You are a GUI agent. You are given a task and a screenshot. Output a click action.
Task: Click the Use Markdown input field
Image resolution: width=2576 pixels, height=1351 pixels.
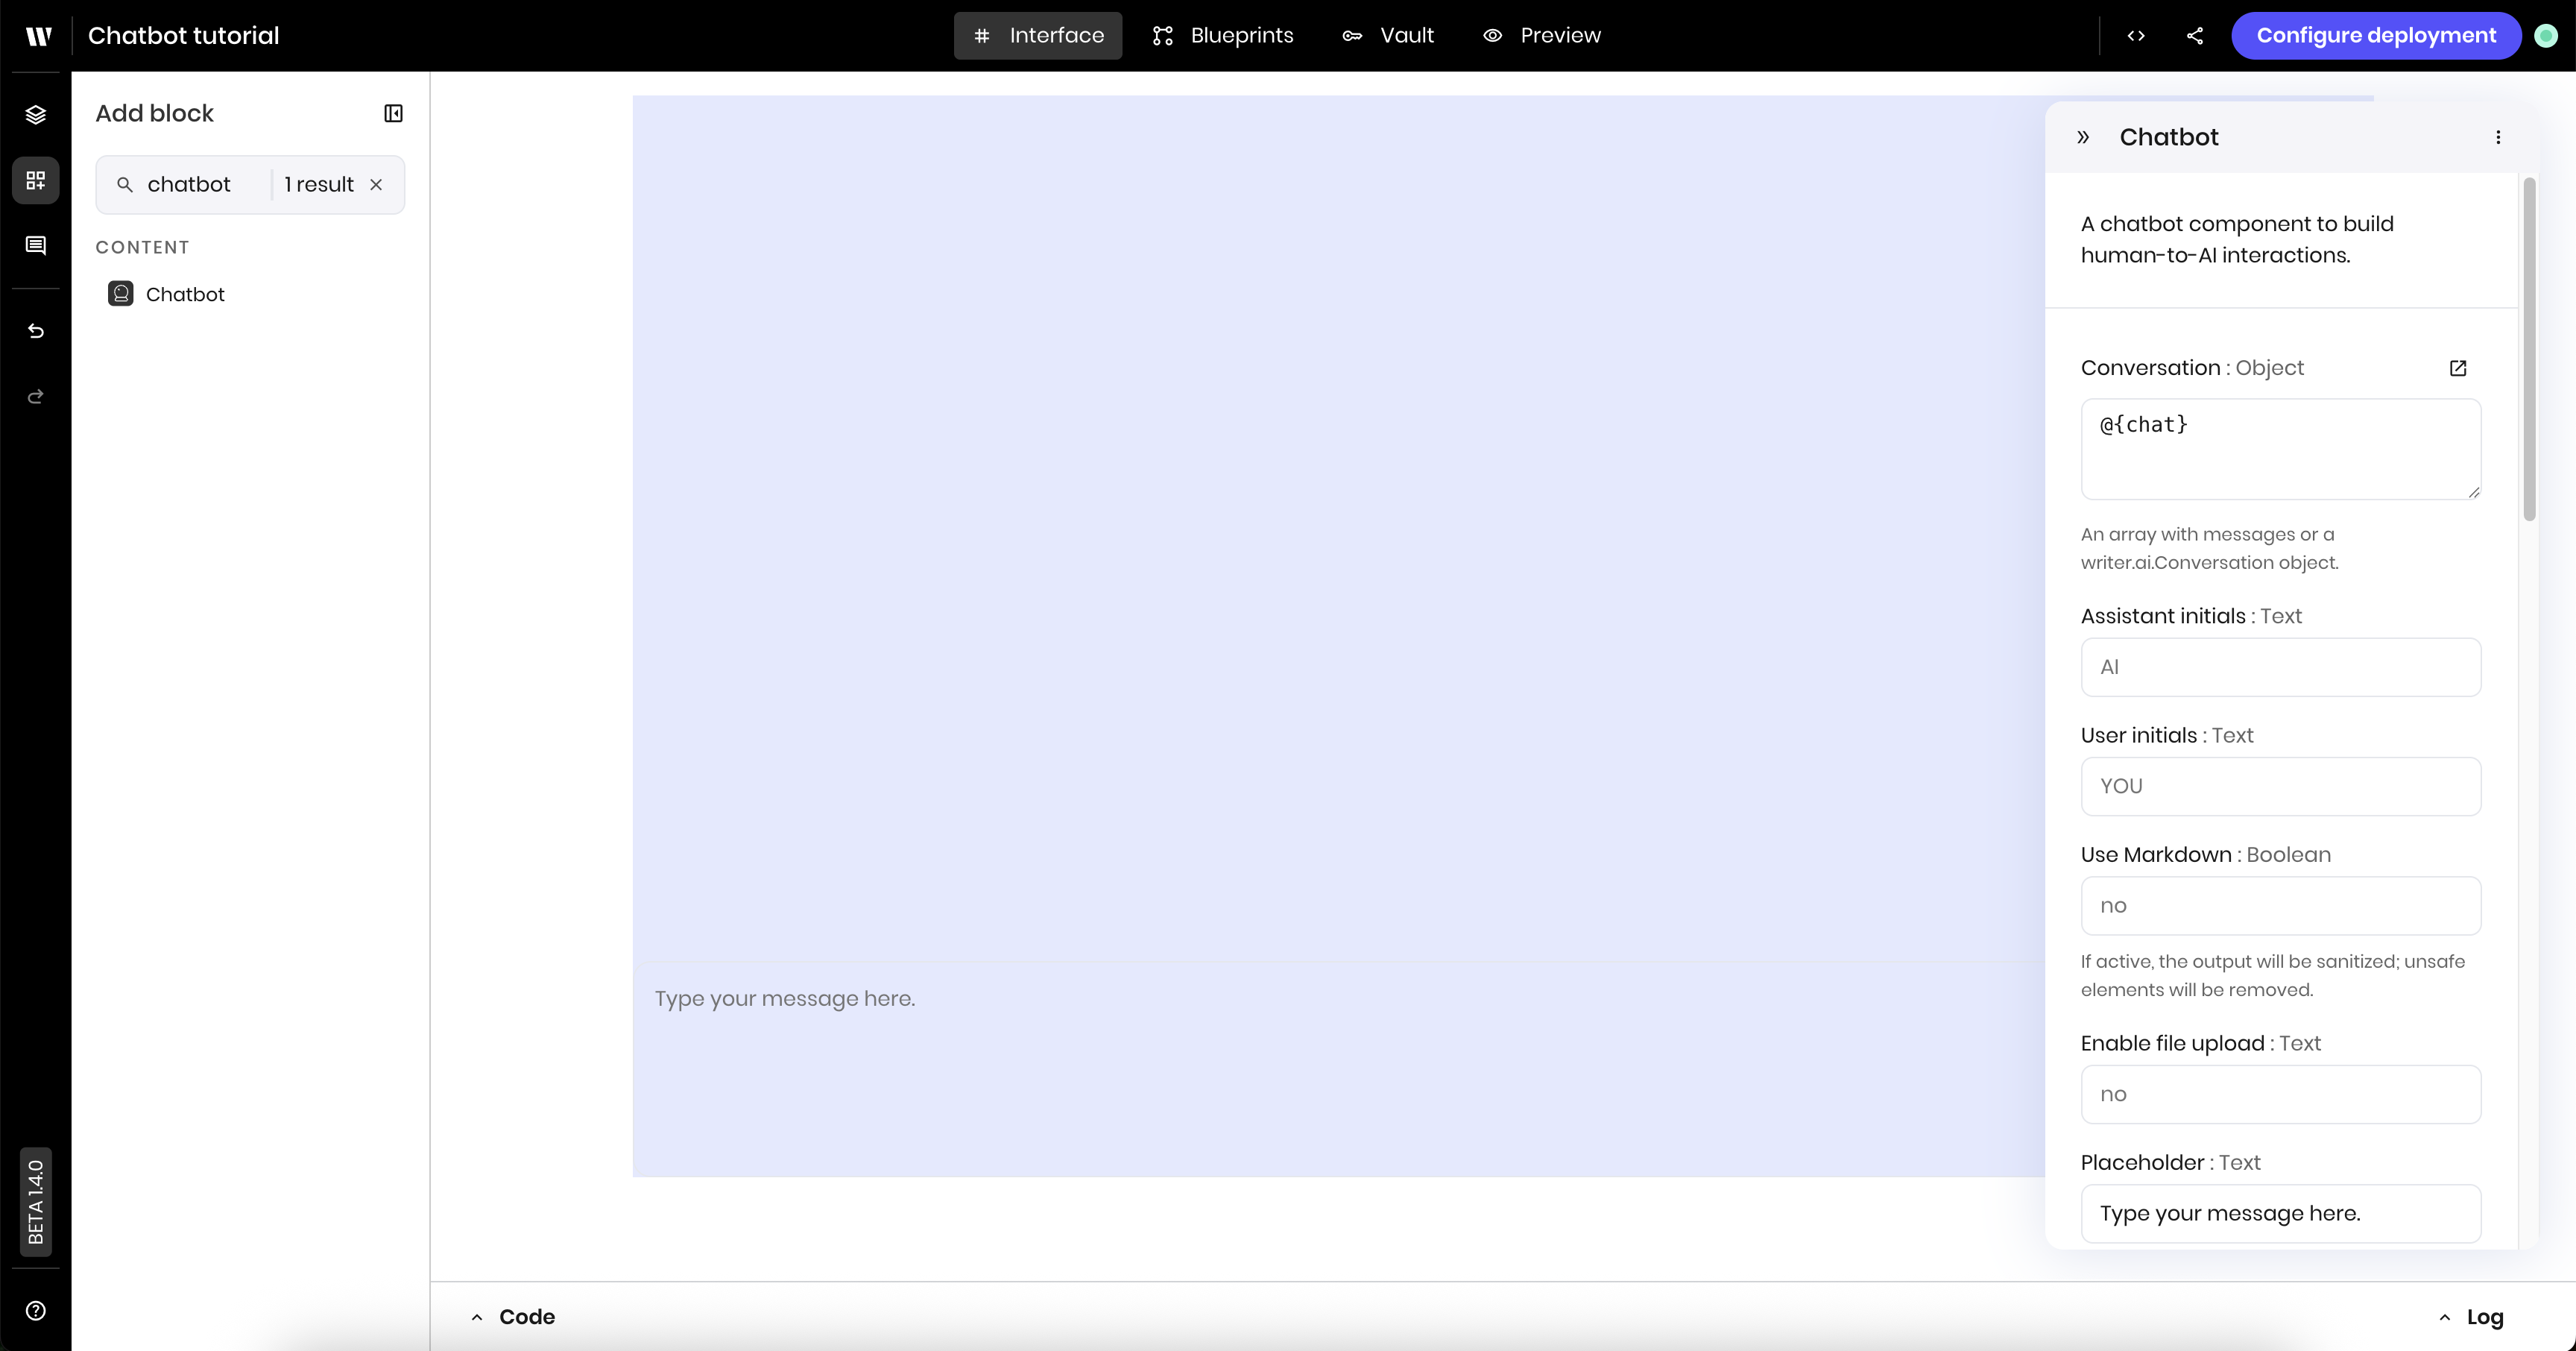2280,906
